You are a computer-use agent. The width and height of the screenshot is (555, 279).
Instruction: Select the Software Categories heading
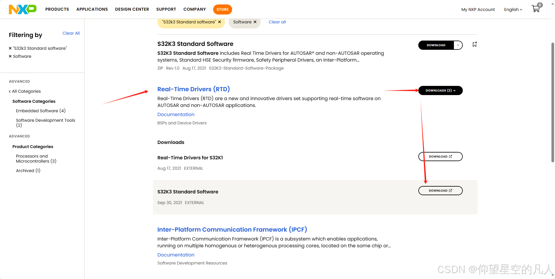coord(34,101)
